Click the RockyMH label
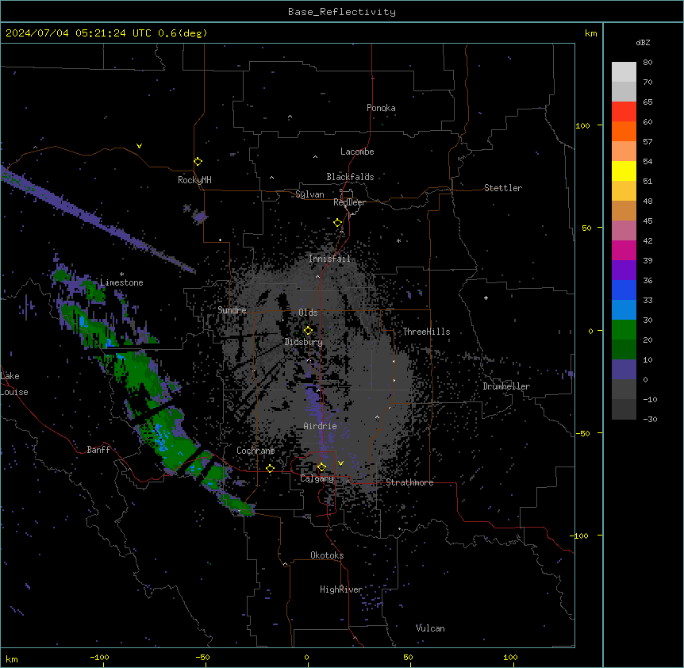This screenshot has width=684, height=668. [x=194, y=180]
